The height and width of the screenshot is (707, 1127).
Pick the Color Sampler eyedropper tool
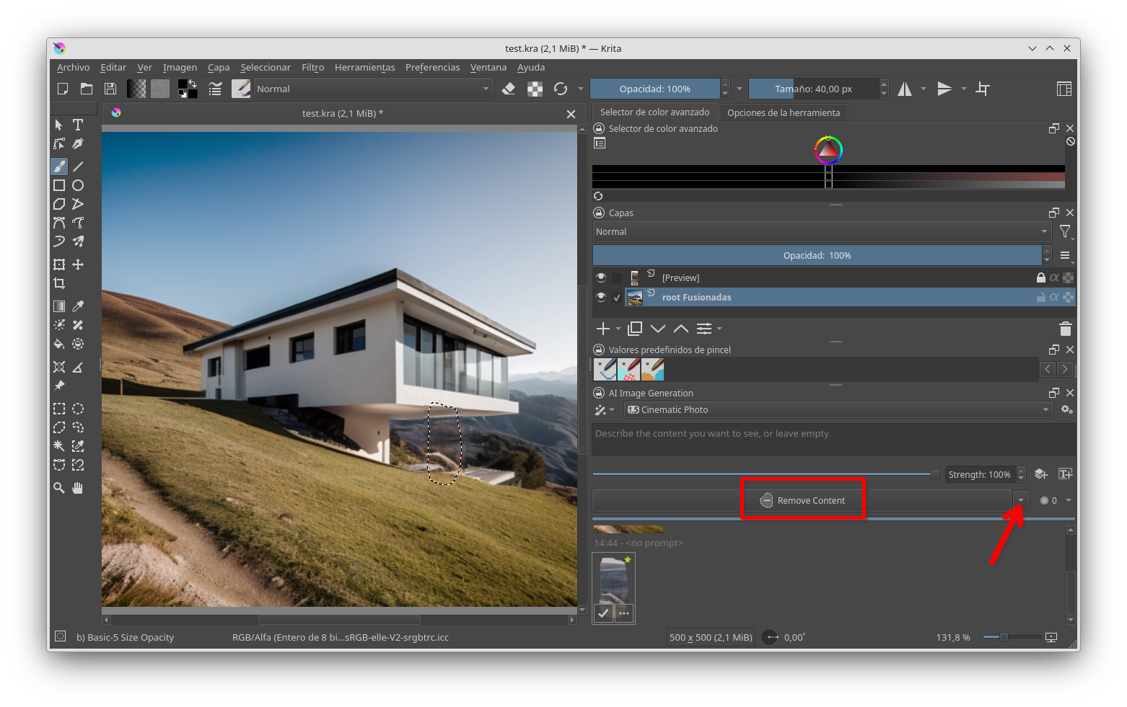pos(78,306)
